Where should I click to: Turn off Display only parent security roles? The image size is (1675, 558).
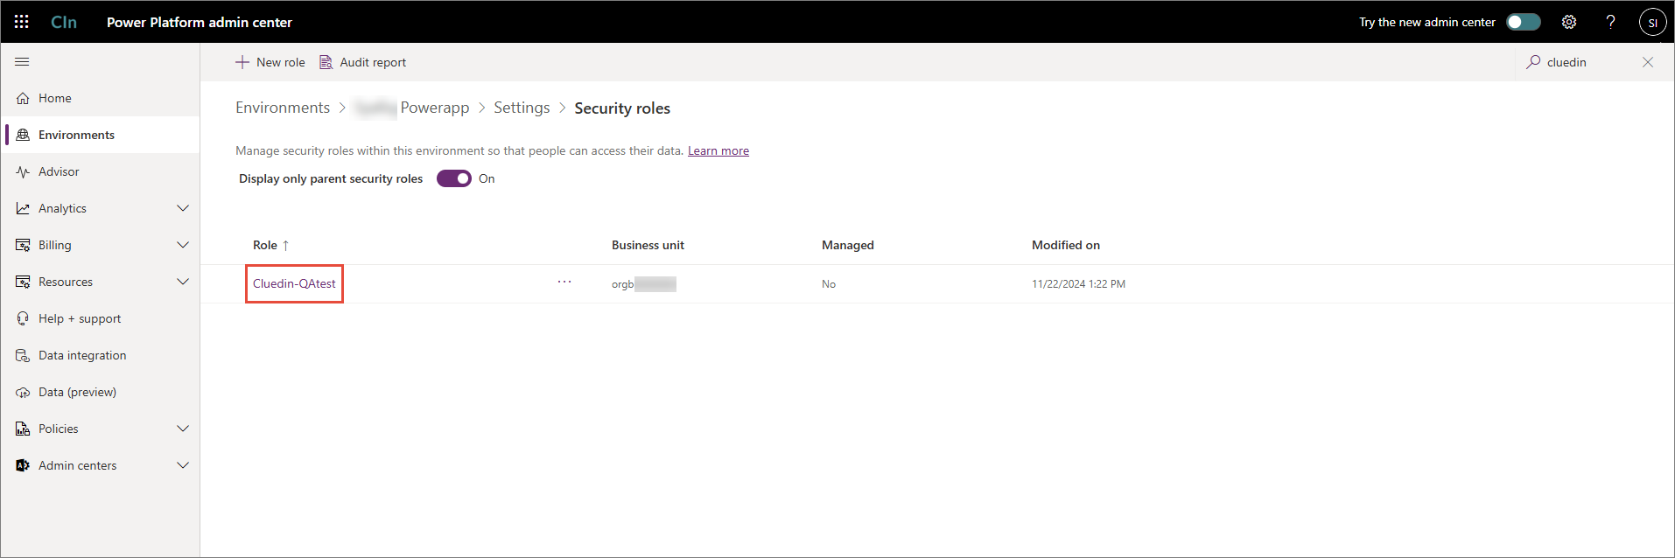[x=454, y=178]
